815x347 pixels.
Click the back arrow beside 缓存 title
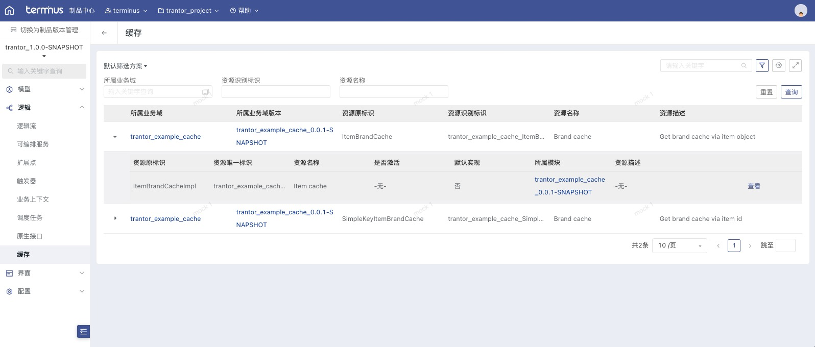point(104,33)
